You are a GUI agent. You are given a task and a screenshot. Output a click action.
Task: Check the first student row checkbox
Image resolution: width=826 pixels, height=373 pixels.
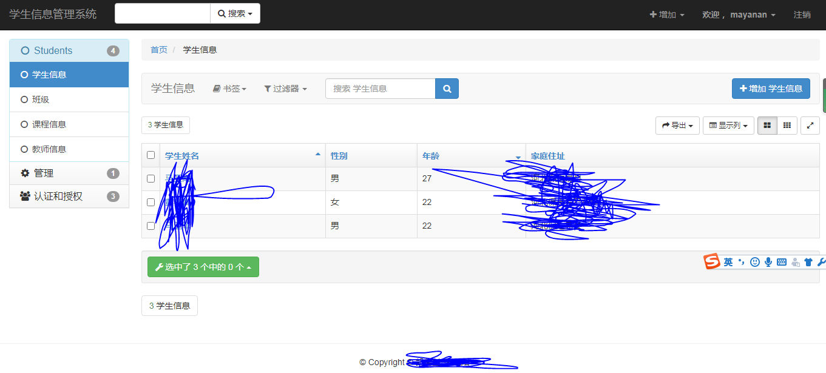pos(151,178)
